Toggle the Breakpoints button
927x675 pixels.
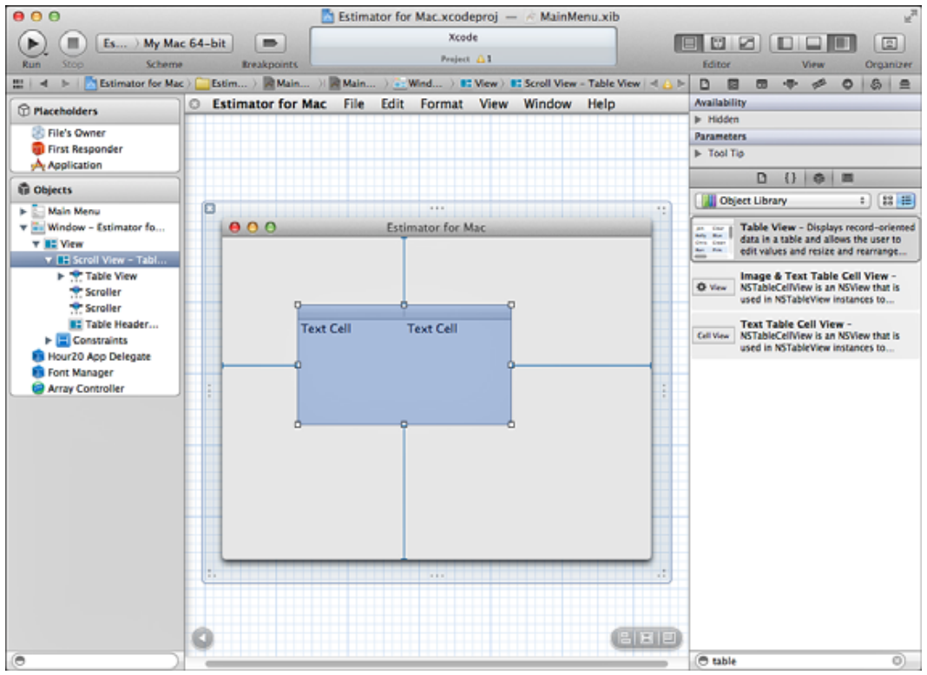point(270,43)
